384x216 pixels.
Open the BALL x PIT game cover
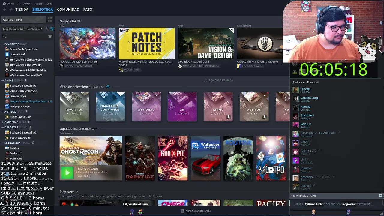coord(173,158)
